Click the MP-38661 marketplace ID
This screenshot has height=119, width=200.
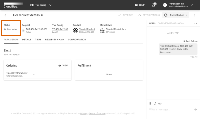coord(110,32)
